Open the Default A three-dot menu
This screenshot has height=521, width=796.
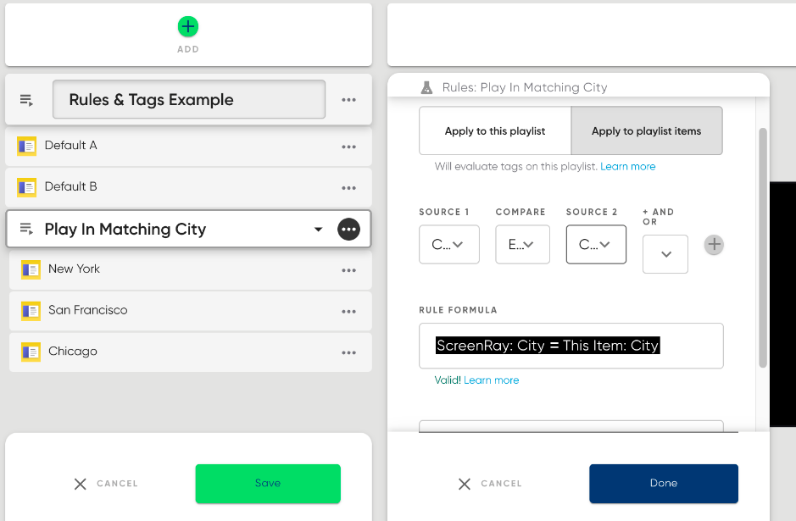(348, 147)
